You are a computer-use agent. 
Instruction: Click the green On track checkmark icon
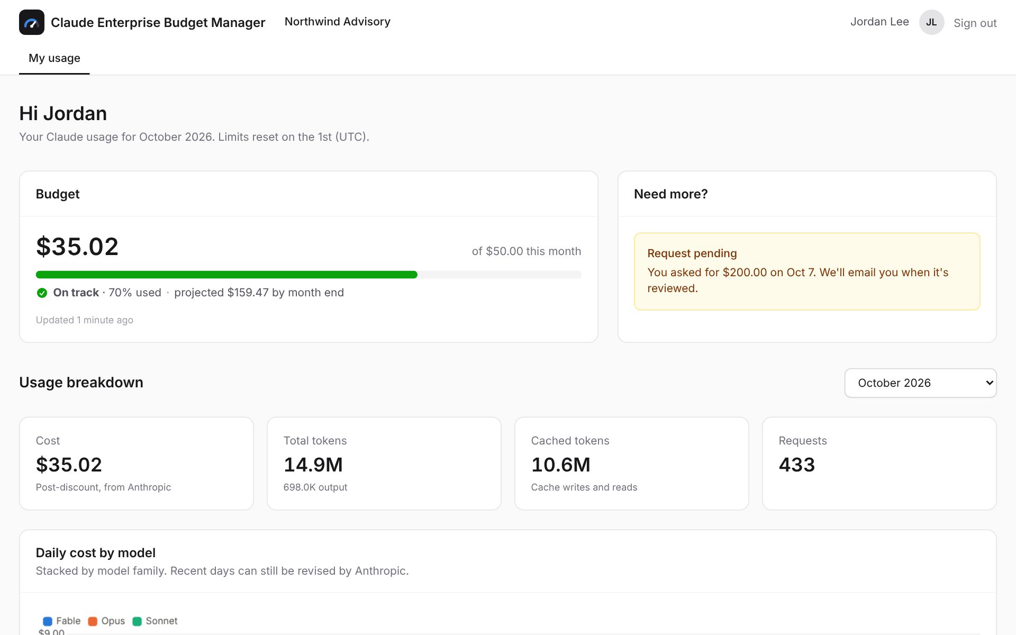tap(42, 293)
